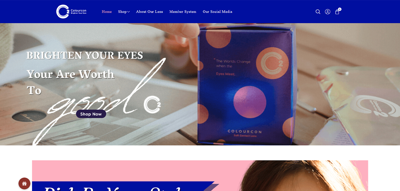
Task: Click the blue ribbon title on pink banner
Action: pyautogui.click(x=123, y=186)
